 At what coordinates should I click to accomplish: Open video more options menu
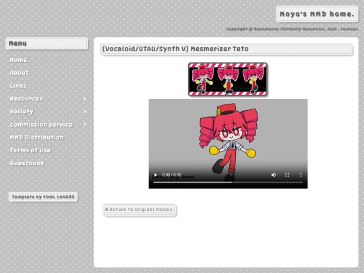301,175
